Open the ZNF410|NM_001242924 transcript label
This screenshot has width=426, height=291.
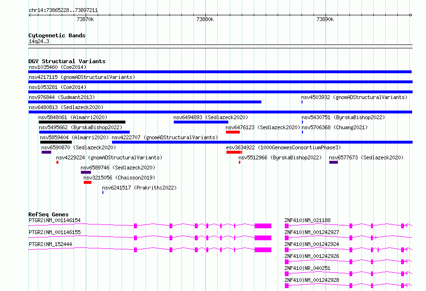[312, 244]
